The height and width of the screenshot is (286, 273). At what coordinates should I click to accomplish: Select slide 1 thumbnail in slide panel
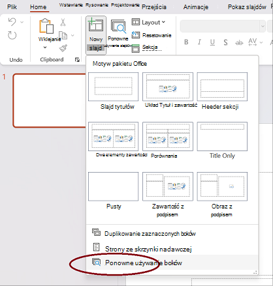pyautogui.click(x=50, y=100)
